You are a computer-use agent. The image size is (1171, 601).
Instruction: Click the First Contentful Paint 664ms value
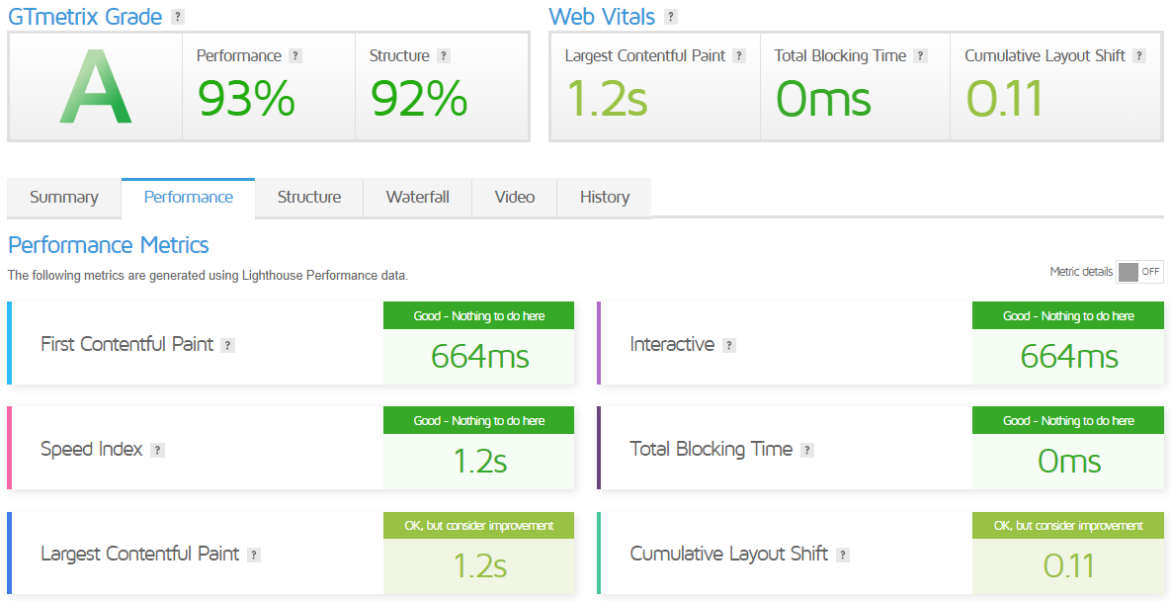[x=479, y=357]
